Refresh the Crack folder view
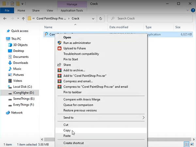This screenshot has height=147, width=196. click(101, 19)
